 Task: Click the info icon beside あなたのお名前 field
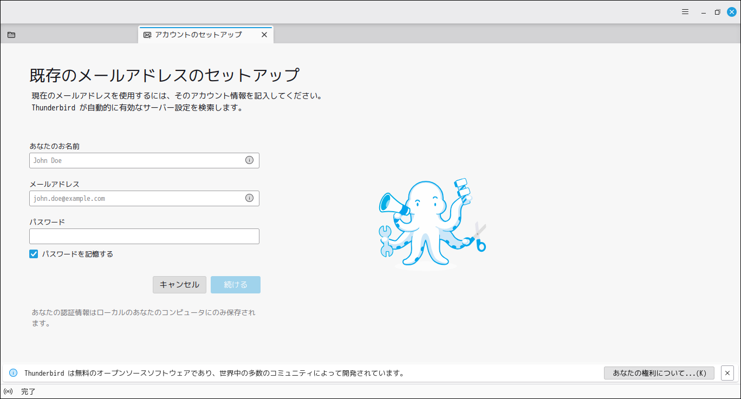[x=250, y=160]
